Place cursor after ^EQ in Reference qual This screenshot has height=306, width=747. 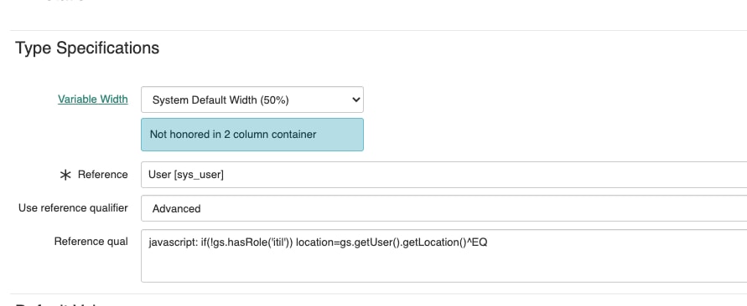(x=488, y=242)
